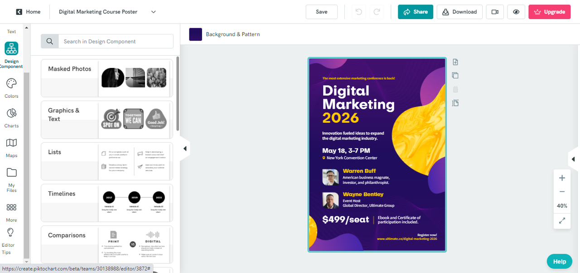Open My Files in the sidebar
This screenshot has width=580, height=273.
11,180
